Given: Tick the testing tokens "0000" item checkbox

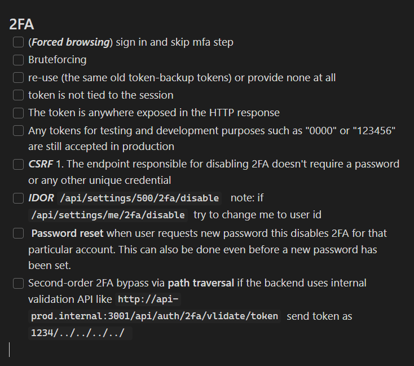Looking at the screenshot, I should coord(19,131).
